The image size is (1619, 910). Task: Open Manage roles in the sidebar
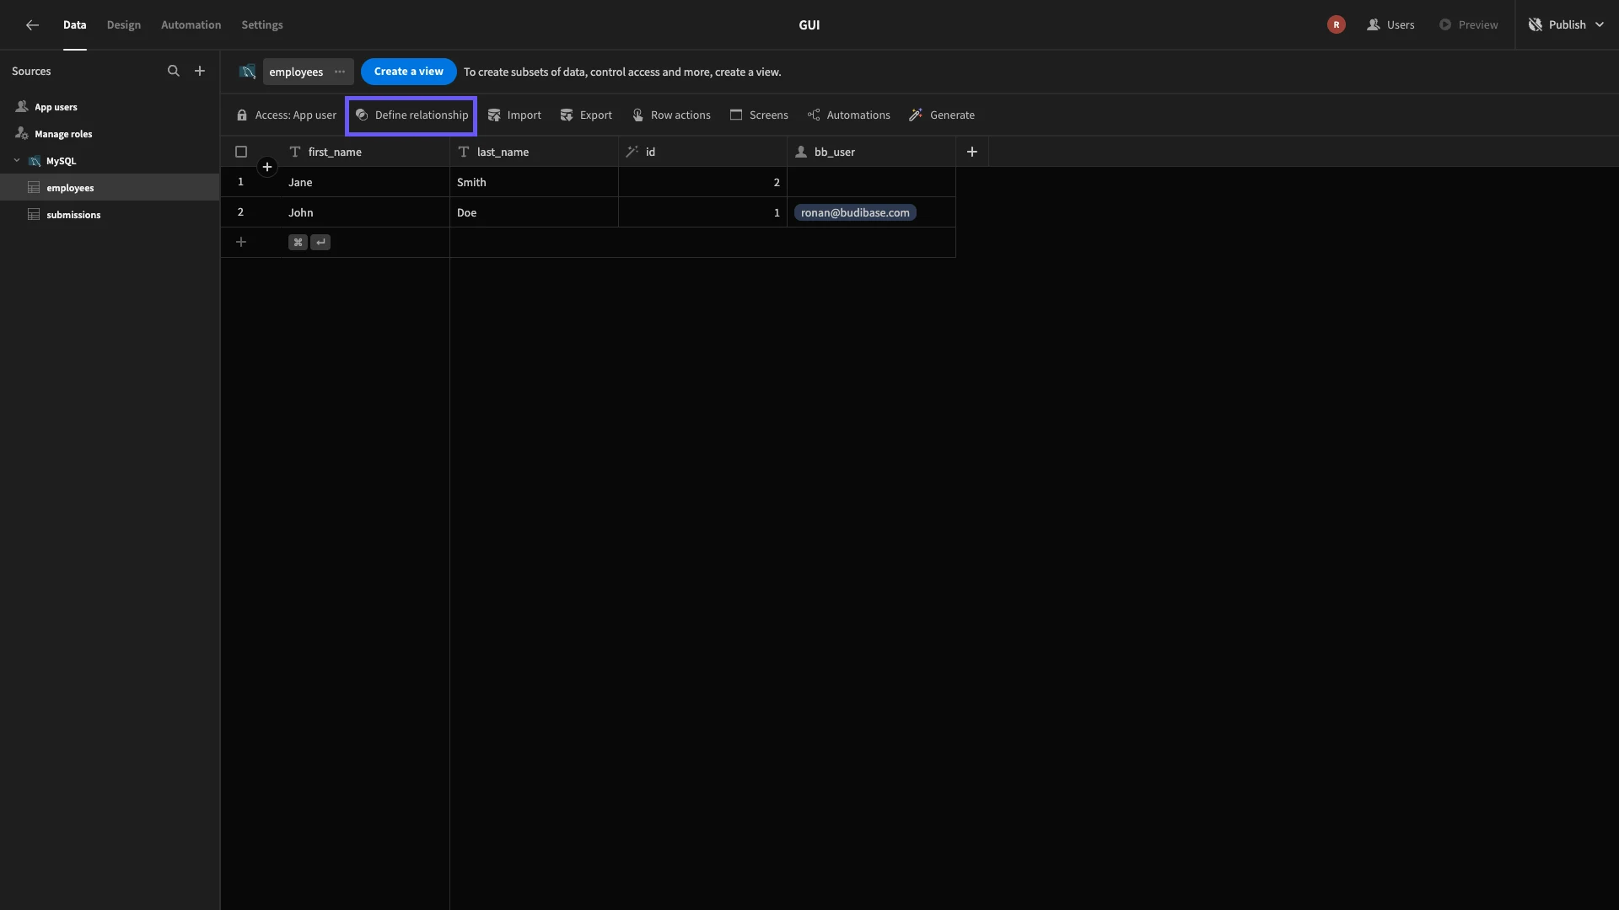(63, 134)
